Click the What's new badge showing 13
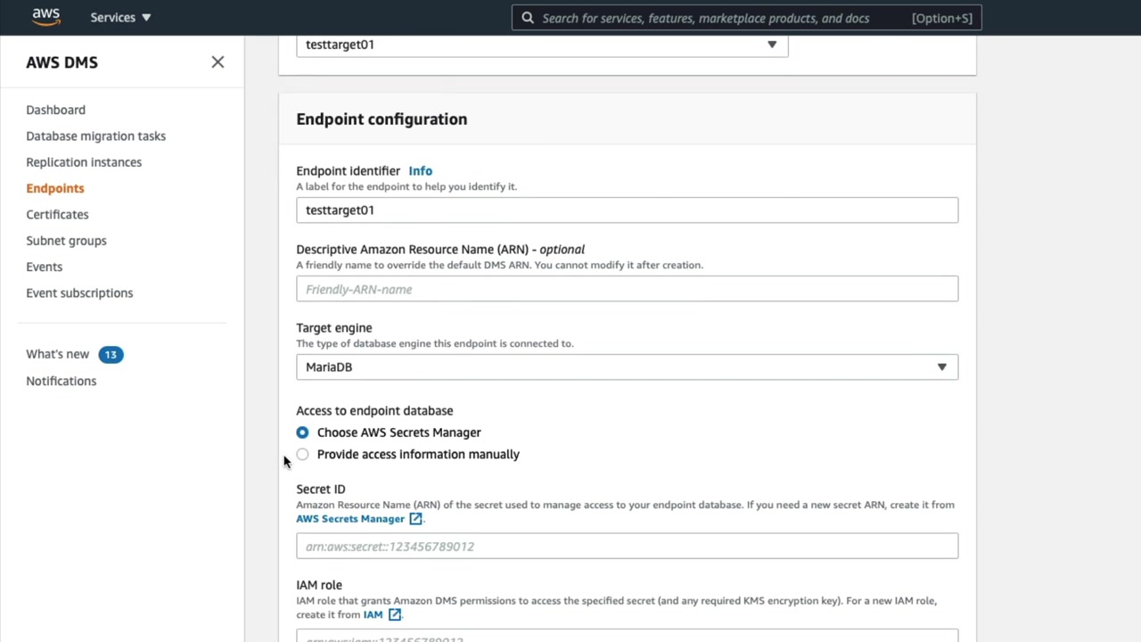Image resolution: width=1141 pixels, height=642 pixels. pos(111,355)
